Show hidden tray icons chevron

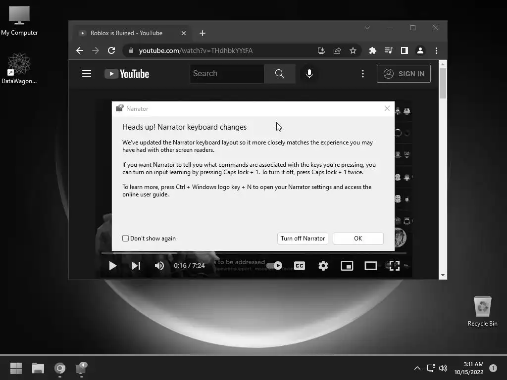pyautogui.click(x=417, y=368)
